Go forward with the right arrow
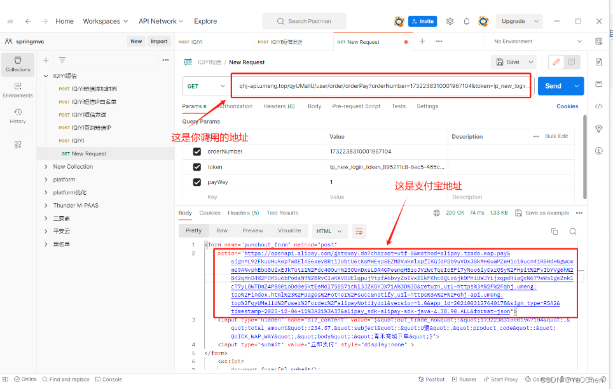 45,21
